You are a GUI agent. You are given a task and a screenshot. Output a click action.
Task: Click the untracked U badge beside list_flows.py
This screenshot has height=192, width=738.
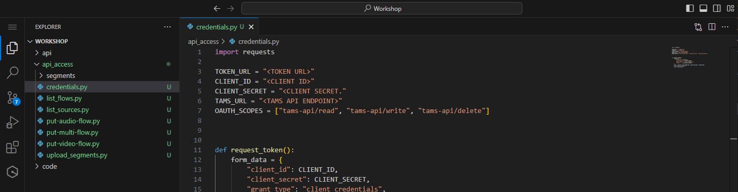(x=169, y=98)
